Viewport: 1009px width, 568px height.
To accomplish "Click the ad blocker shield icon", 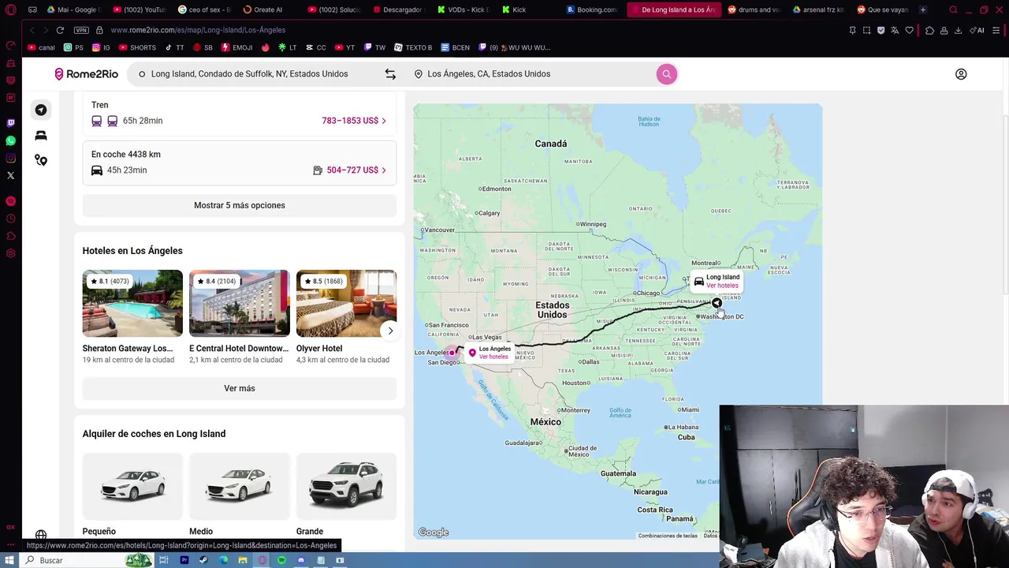I will coord(881,30).
